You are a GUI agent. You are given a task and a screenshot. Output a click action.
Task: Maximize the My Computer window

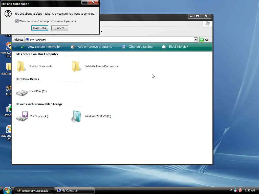197,16
